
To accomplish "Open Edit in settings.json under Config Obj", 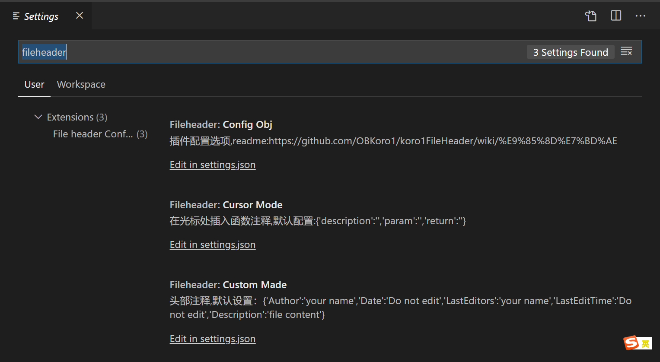I will tap(212, 165).
